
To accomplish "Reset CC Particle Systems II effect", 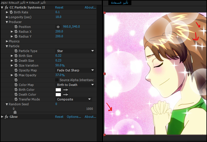I will click(59, 7).
